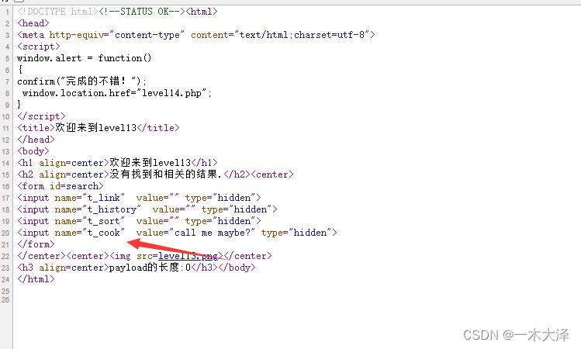Click the opening body tag

[33, 151]
